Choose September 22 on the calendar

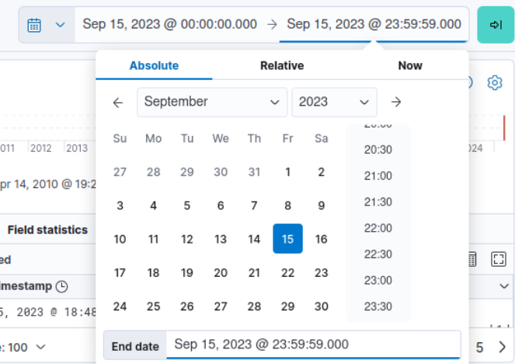click(x=288, y=273)
